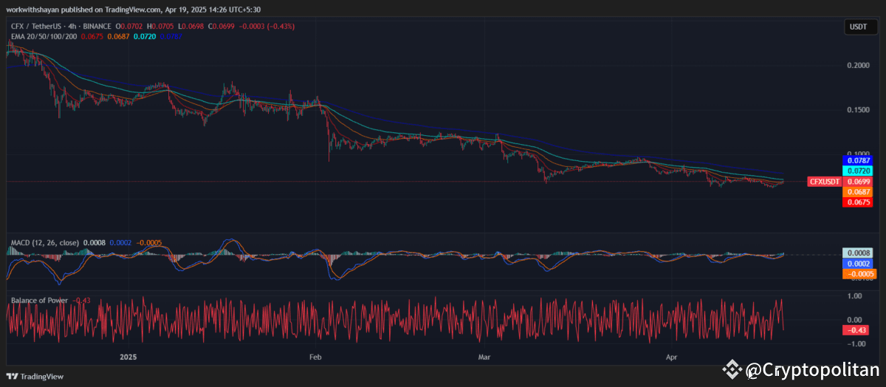Click the TradingView logo at the chart bottom
The width and height of the screenshot is (886, 387).
(x=34, y=376)
